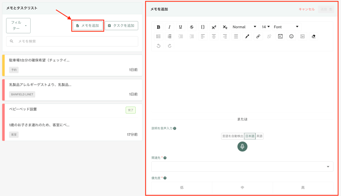Set priority to 中
The image size is (341, 196).
[242, 188]
